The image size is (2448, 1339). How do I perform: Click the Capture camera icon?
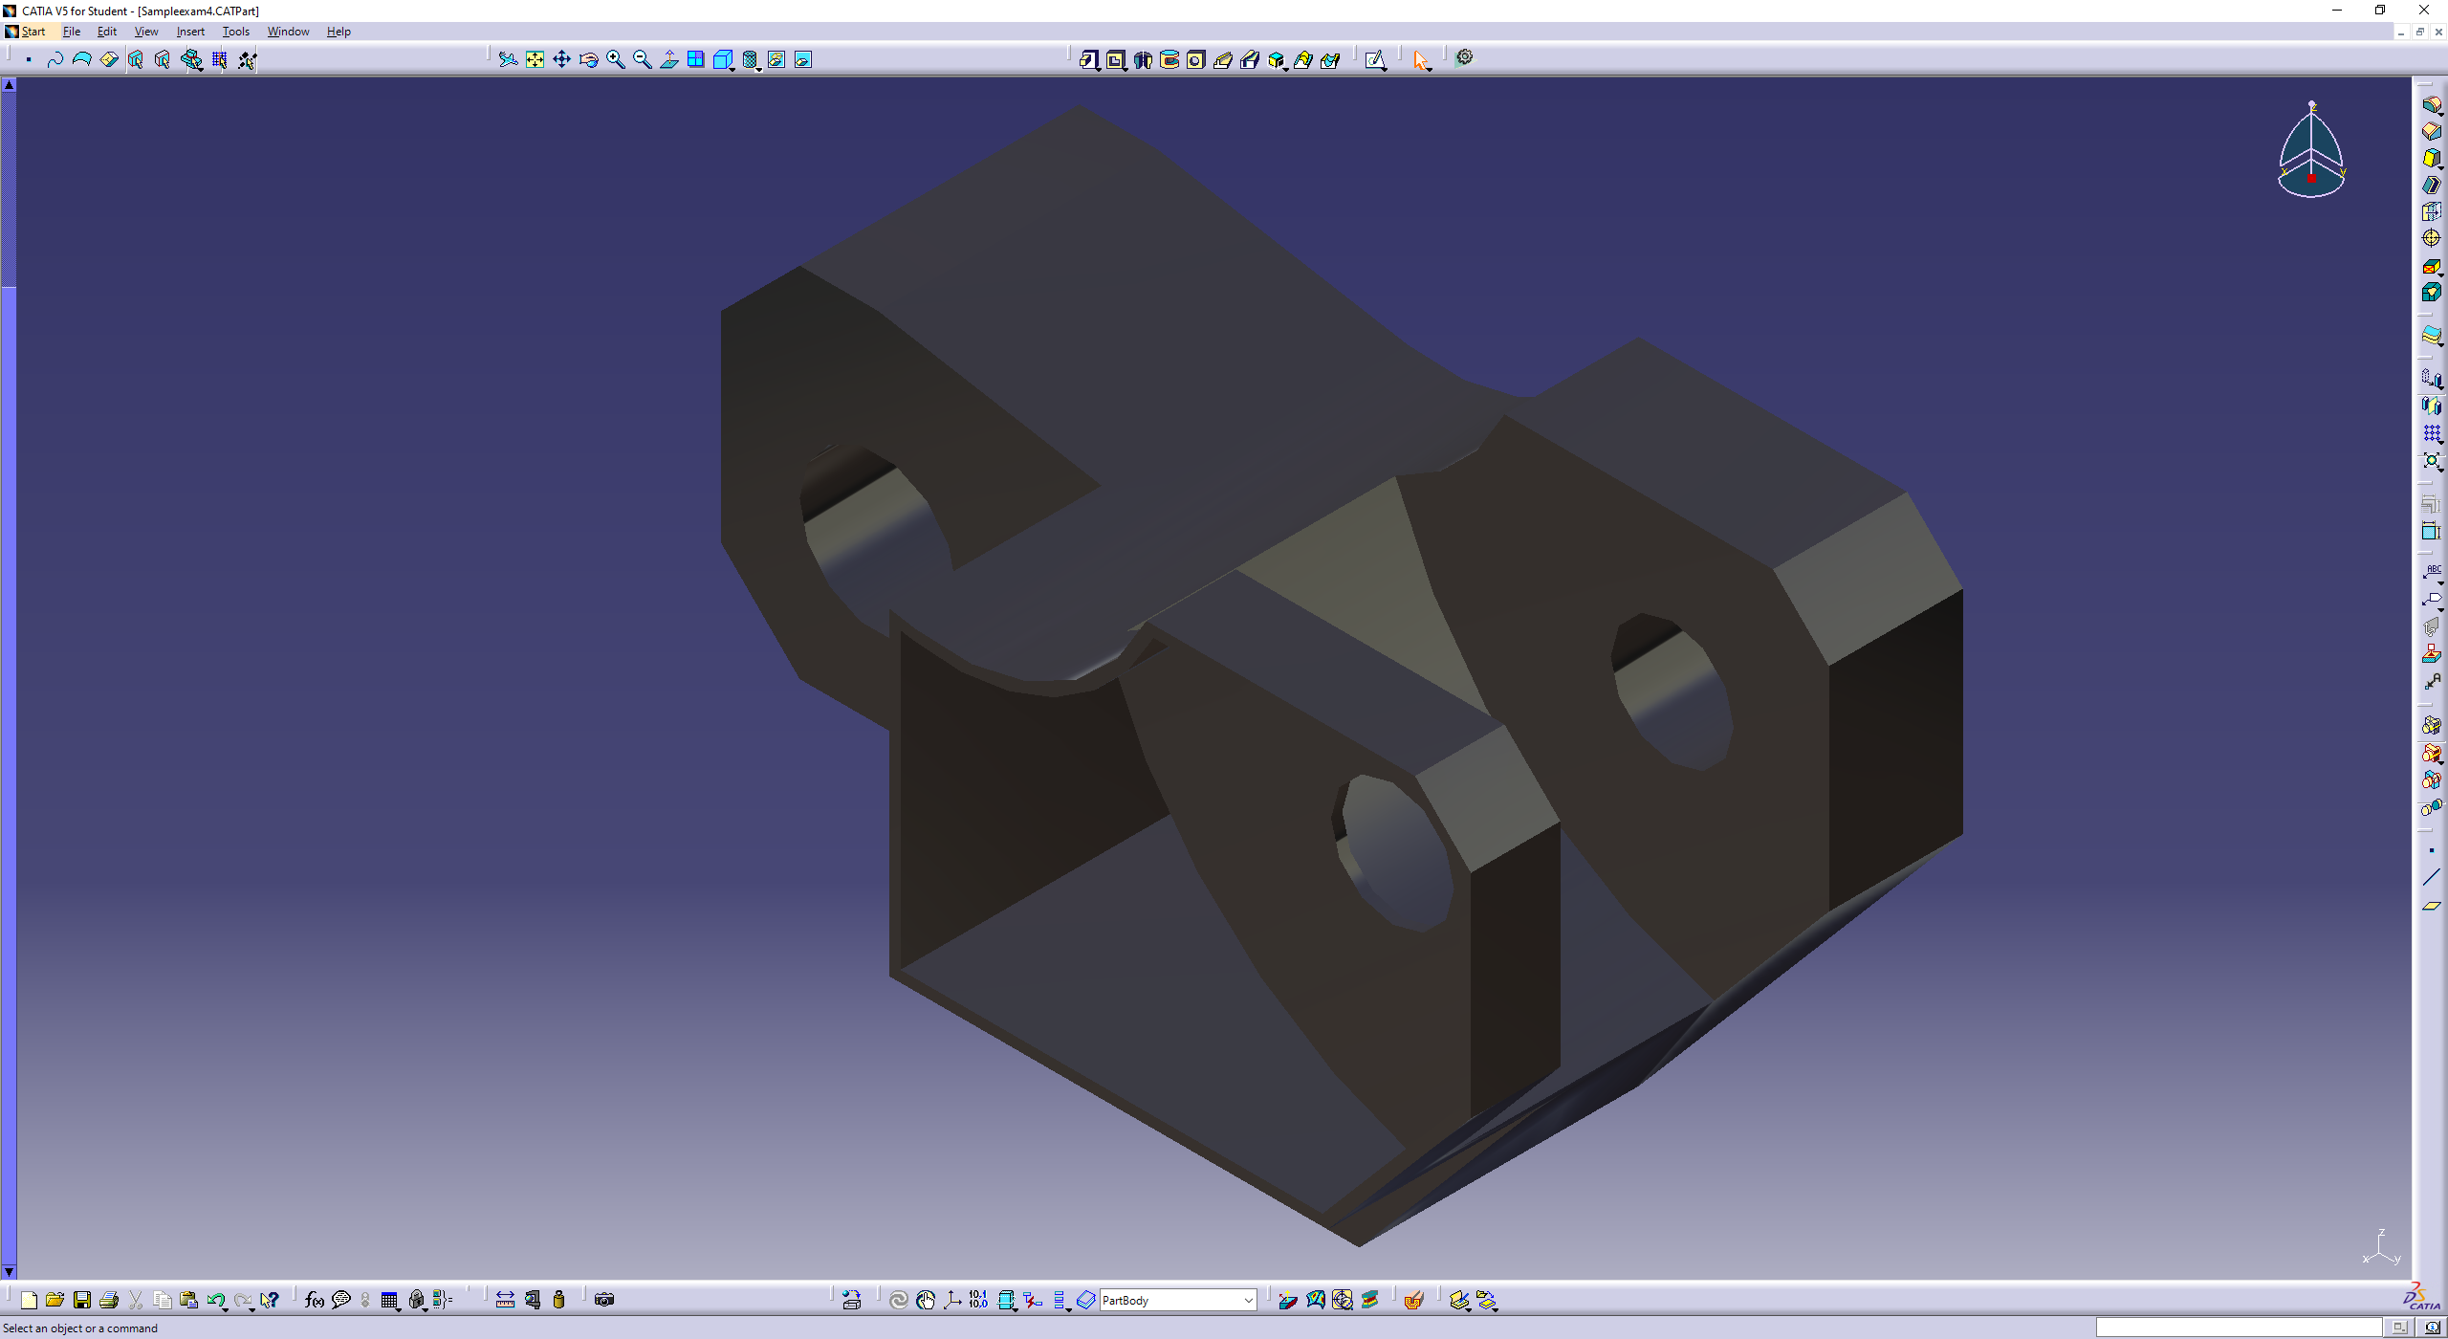pyautogui.click(x=604, y=1300)
